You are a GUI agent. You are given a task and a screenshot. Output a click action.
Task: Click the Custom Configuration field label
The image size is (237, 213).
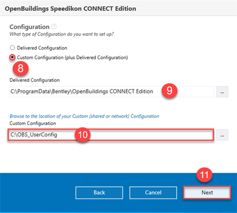(x=33, y=124)
